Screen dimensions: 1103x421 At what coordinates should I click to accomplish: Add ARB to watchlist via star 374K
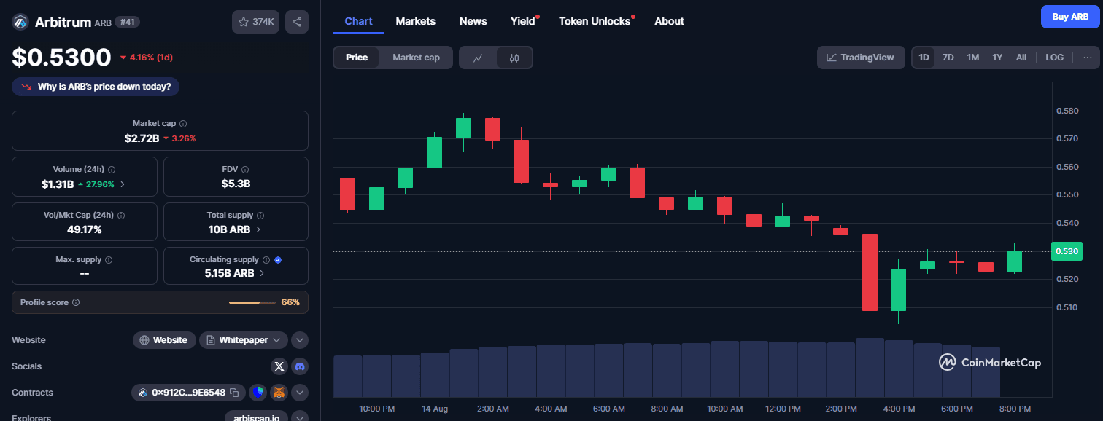255,22
